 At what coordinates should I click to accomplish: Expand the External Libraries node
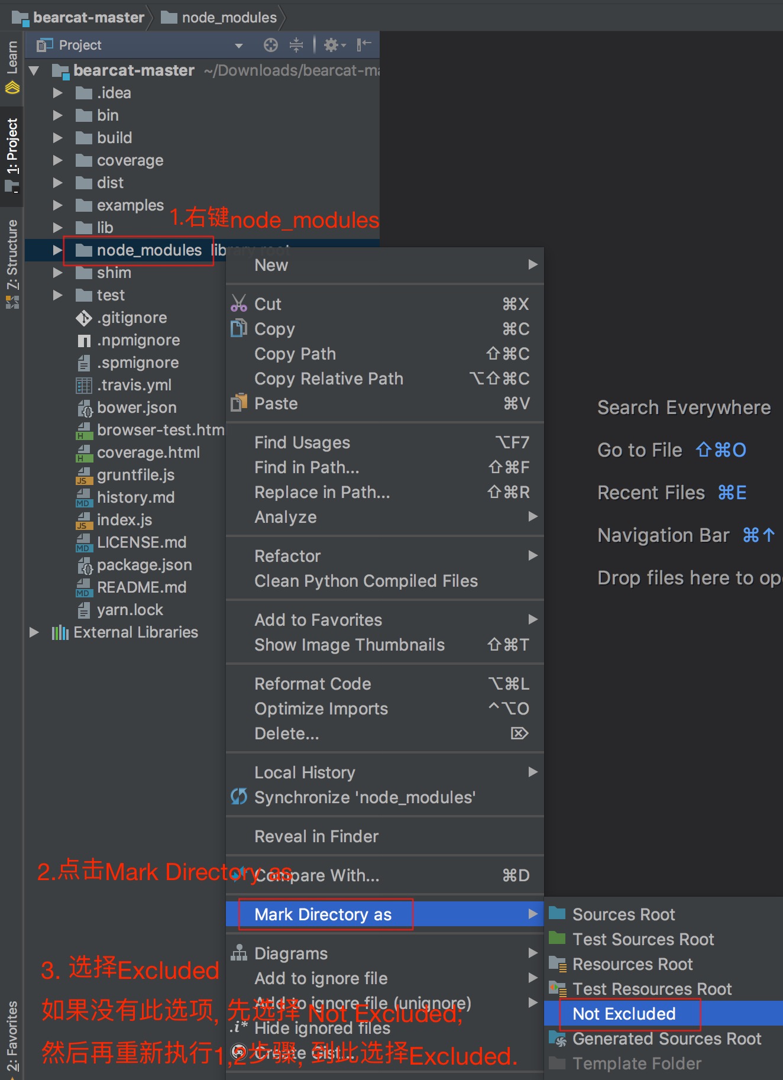pyautogui.click(x=34, y=632)
